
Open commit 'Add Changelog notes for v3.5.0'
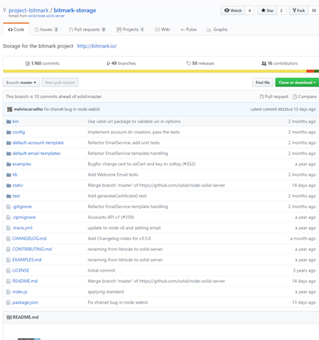(119, 239)
